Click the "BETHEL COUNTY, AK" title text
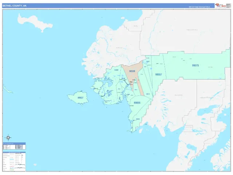The height and width of the screenshot is (175, 233). pos(15,6)
